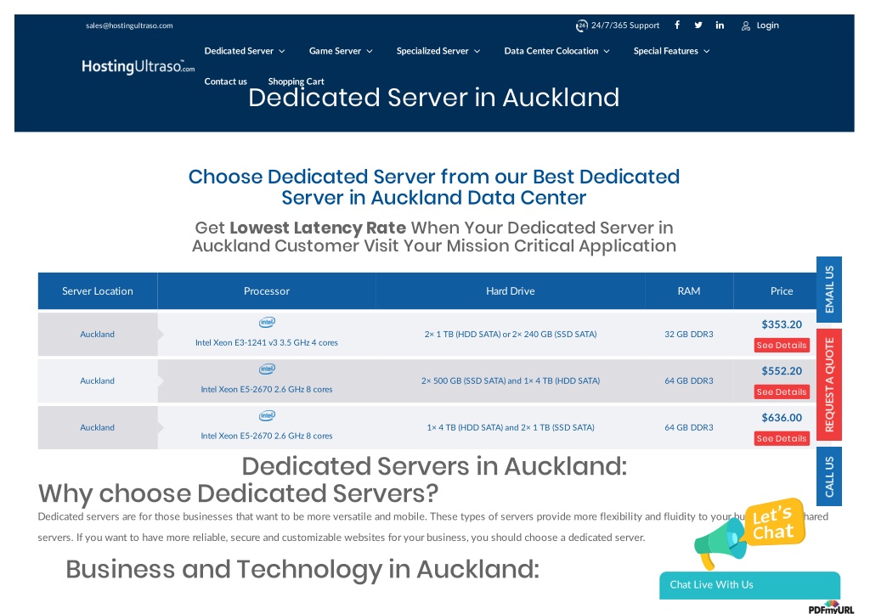The image size is (870, 614).
Task: Click the sales@hostingultraso.com email link
Action: tap(129, 25)
